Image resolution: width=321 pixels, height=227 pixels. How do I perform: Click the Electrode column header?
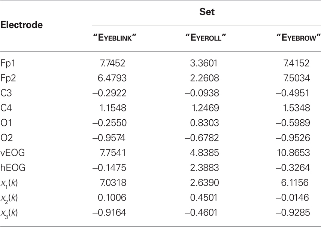(x=21, y=25)
